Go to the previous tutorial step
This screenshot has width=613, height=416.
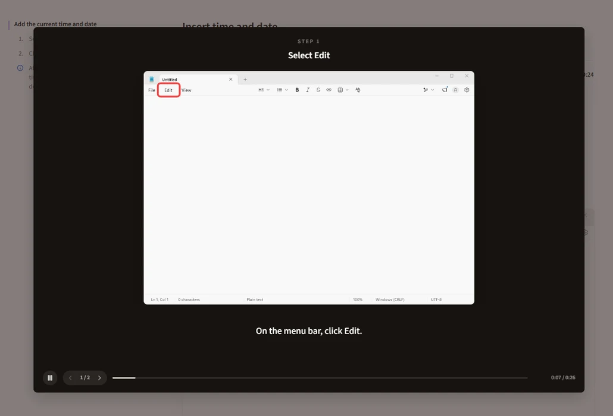(70, 378)
